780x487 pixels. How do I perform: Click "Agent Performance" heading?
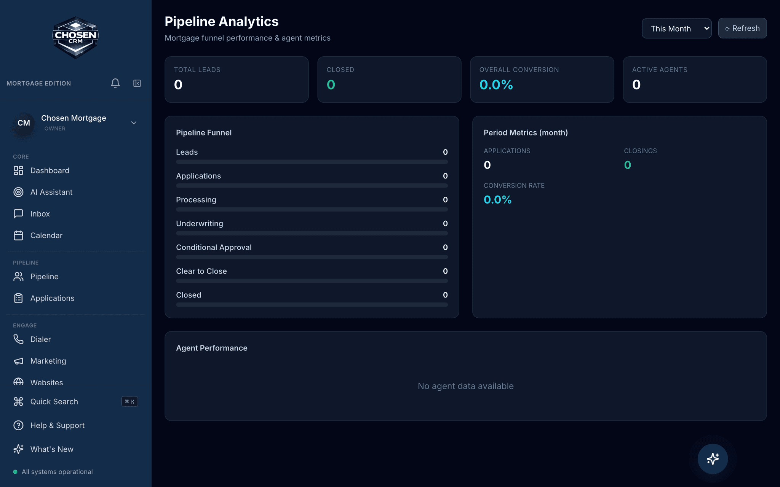pos(212,348)
